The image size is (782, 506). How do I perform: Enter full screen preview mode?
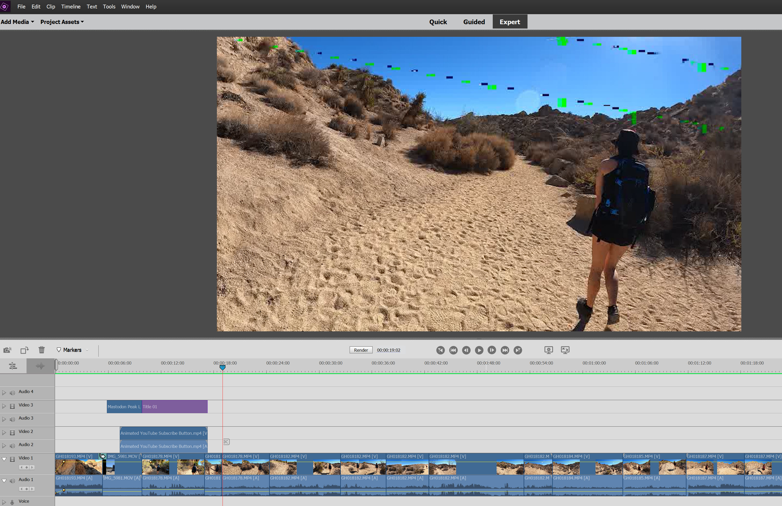[x=565, y=350]
